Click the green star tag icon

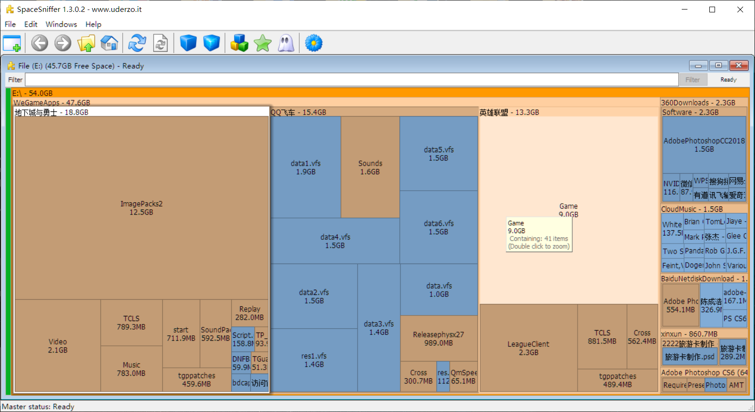(263, 43)
